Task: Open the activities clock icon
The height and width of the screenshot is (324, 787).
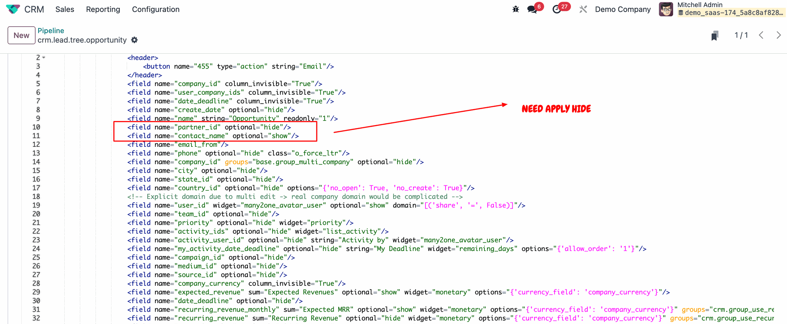Action: (x=557, y=9)
